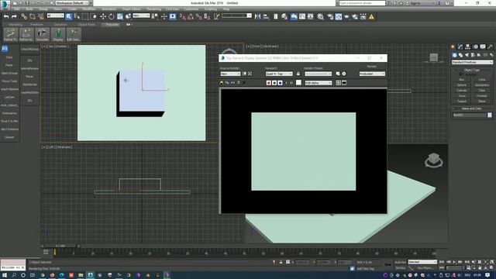Viewport: 496px width, 279px height.
Task: Open the Area to Render dropdown
Action: pyautogui.click(x=230, y=74)
